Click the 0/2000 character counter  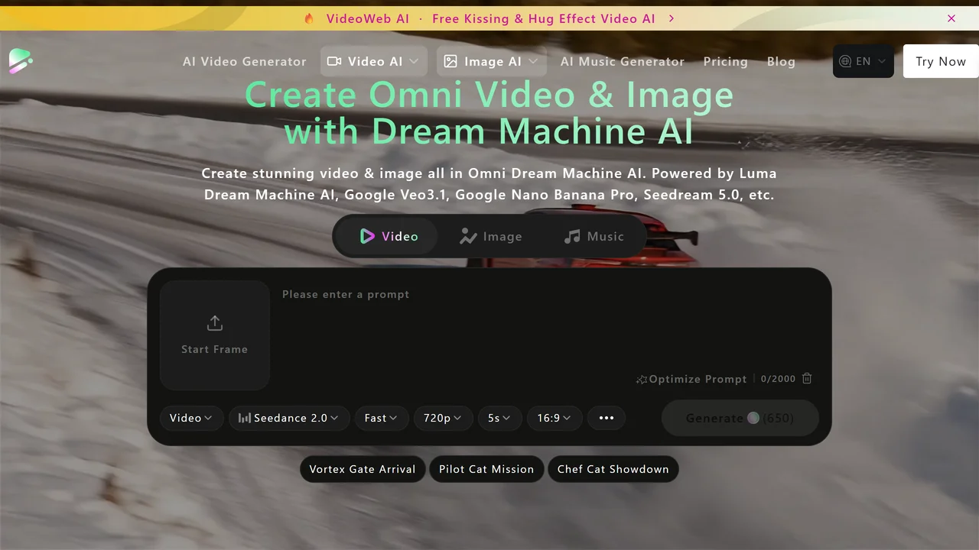(779, 379)
